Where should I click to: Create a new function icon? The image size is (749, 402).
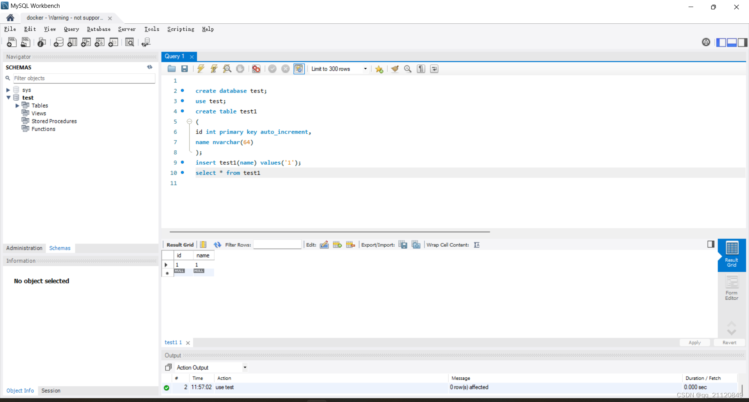tap(113, 42)
